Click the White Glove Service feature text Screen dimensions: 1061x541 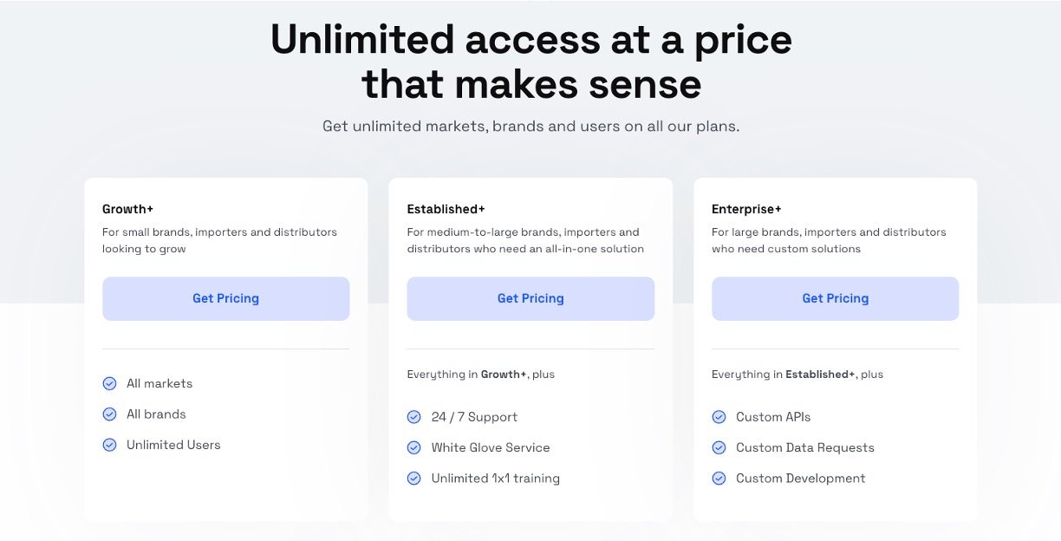coord(491,448)
